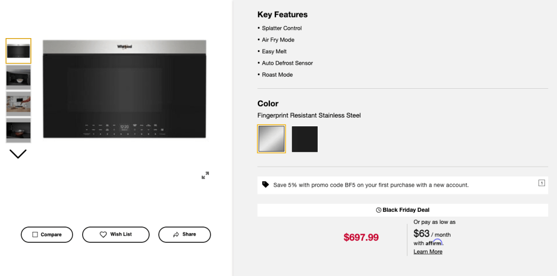Viewport: 557px width, 276px height.
Task: Select the first microwave front thumbnail
Action: click(18, 51)
